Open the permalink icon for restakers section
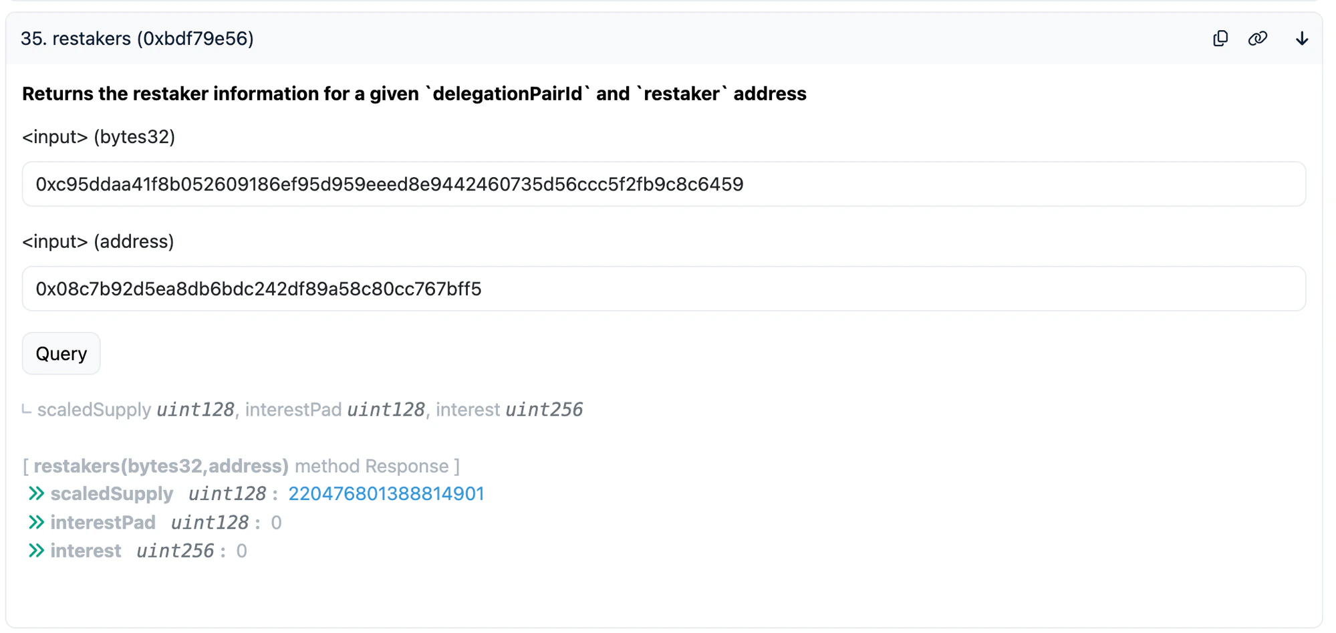1336x633 pixels. tap(1259, 39)
